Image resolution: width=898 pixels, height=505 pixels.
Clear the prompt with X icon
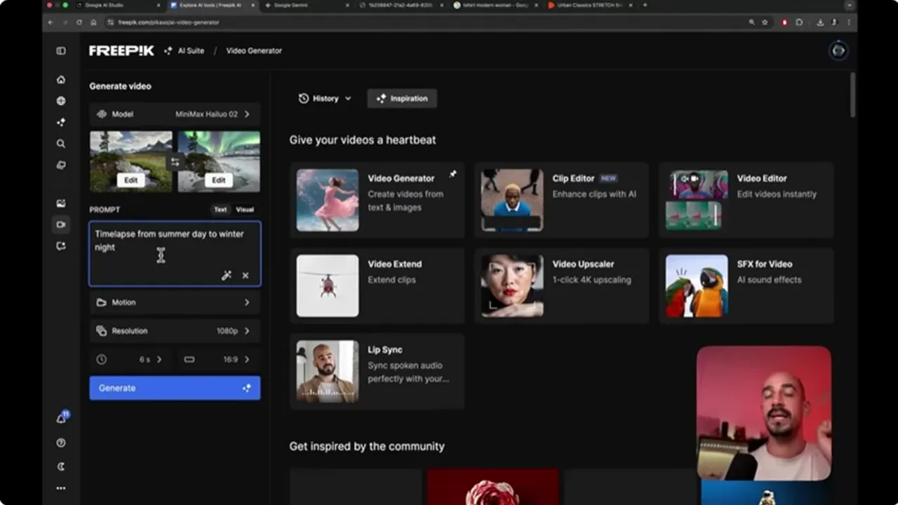[246, 276]
